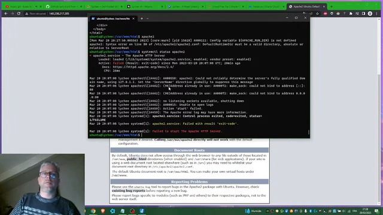Open Windows notification center icon
This screenshot has width=383, height=215.
(376, 211)
